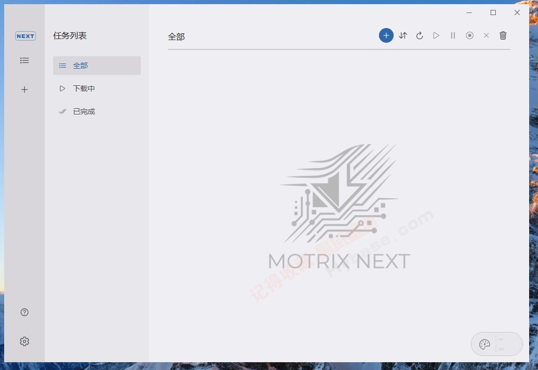Open the speed monitor widget
538x370 pixels.
tap(496, 343)
